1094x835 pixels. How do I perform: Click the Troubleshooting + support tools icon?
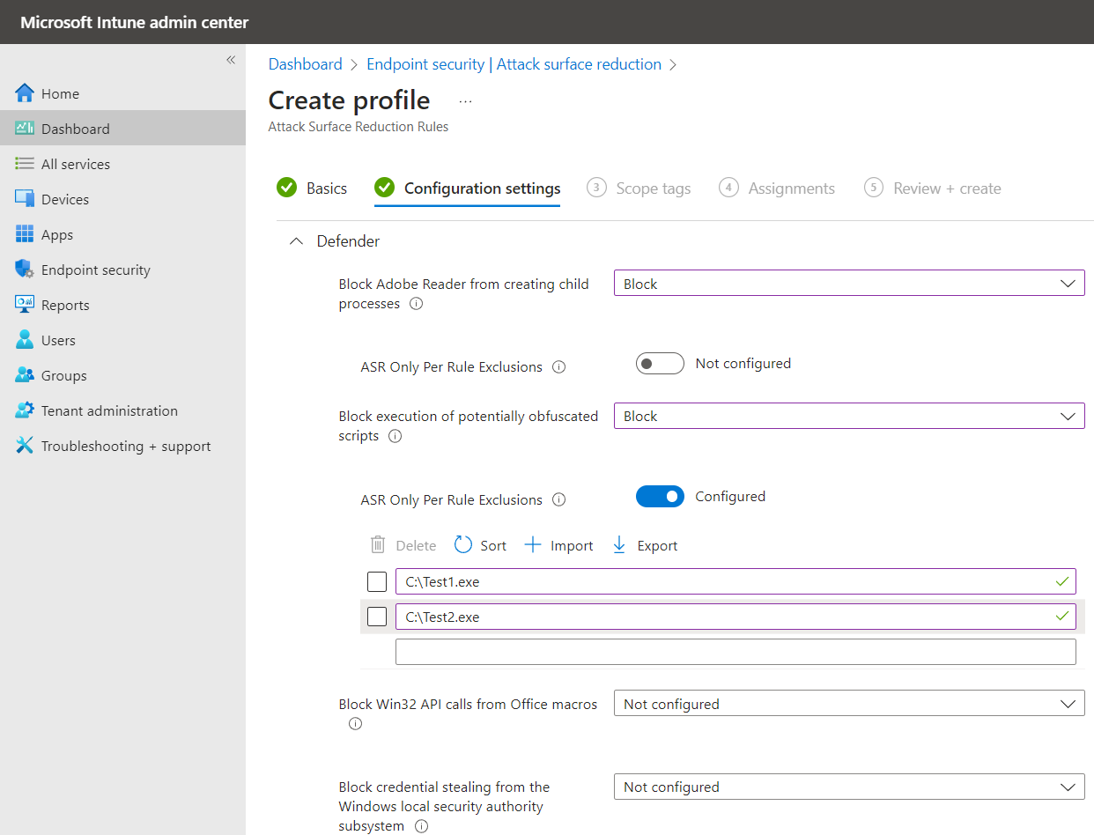tap(25, 446)
